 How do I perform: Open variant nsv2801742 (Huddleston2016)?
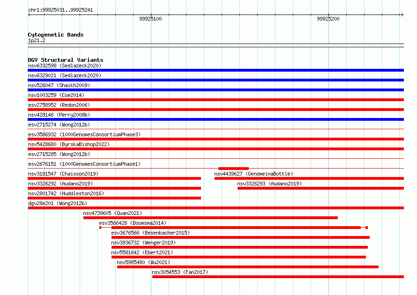point(66,193)
